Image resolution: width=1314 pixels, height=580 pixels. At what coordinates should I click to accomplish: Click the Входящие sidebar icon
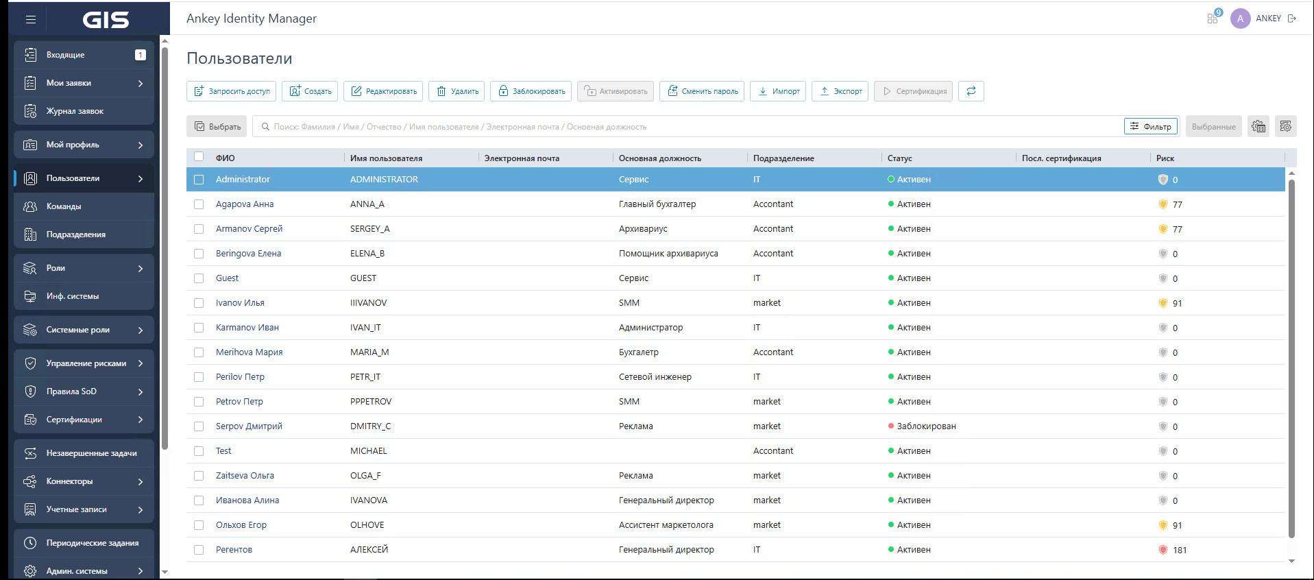30,55
